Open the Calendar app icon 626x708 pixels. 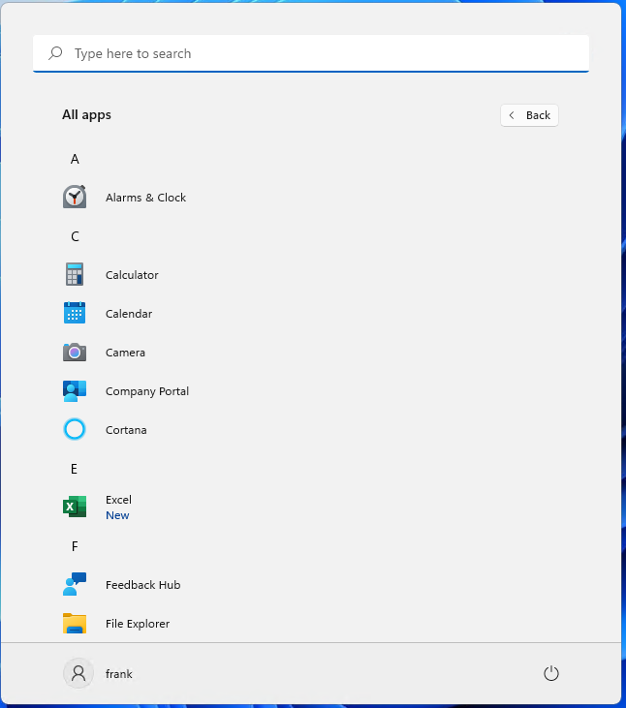coord(75,313)
